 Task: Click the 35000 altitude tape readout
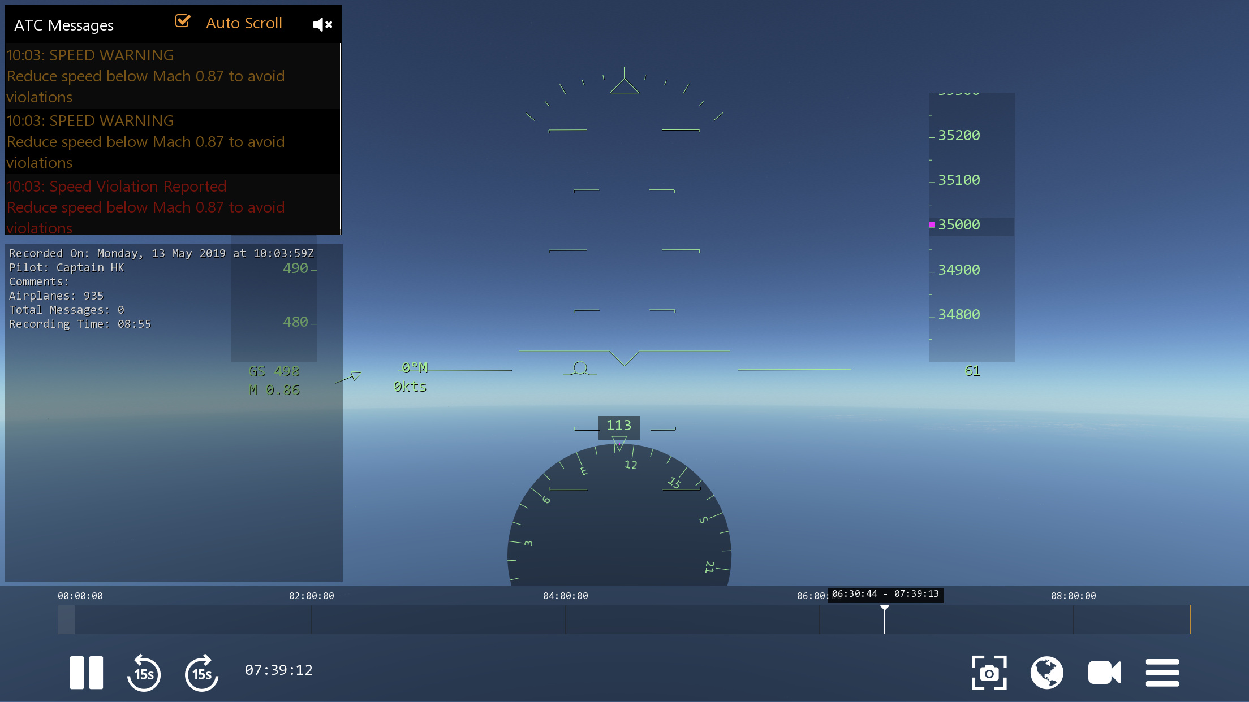tap(959, 225)
